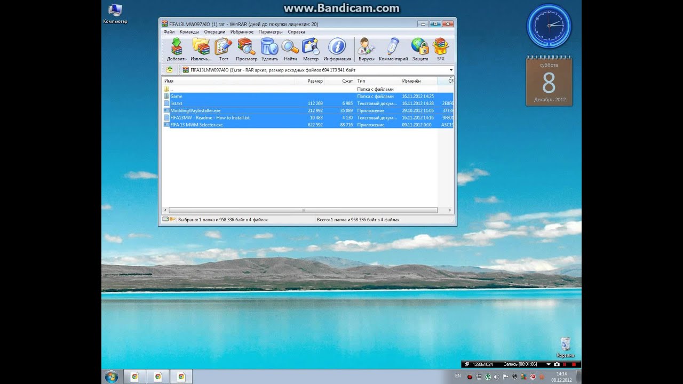This screenshot has height=384, width=683.
Task: Click the drive icon in status bar
Action: pyautogui.click(x=165, y=219)
